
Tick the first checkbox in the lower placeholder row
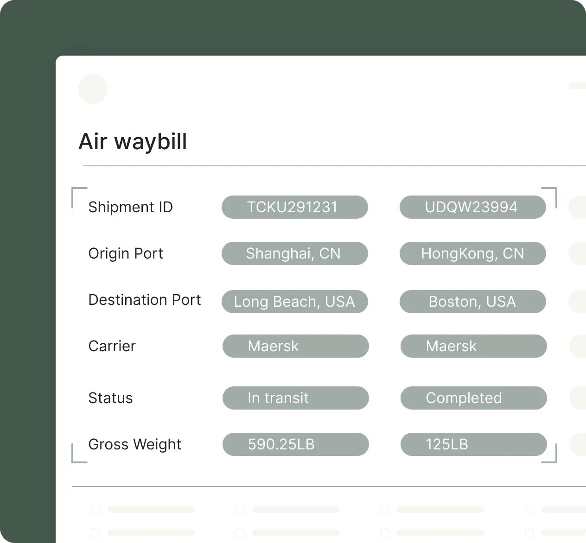96,532
